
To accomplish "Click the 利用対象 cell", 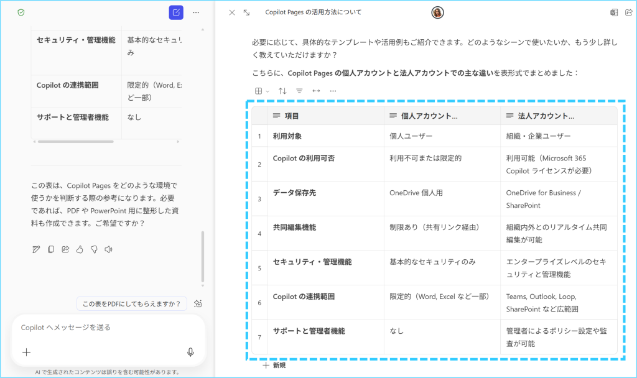I will point(326,136).
